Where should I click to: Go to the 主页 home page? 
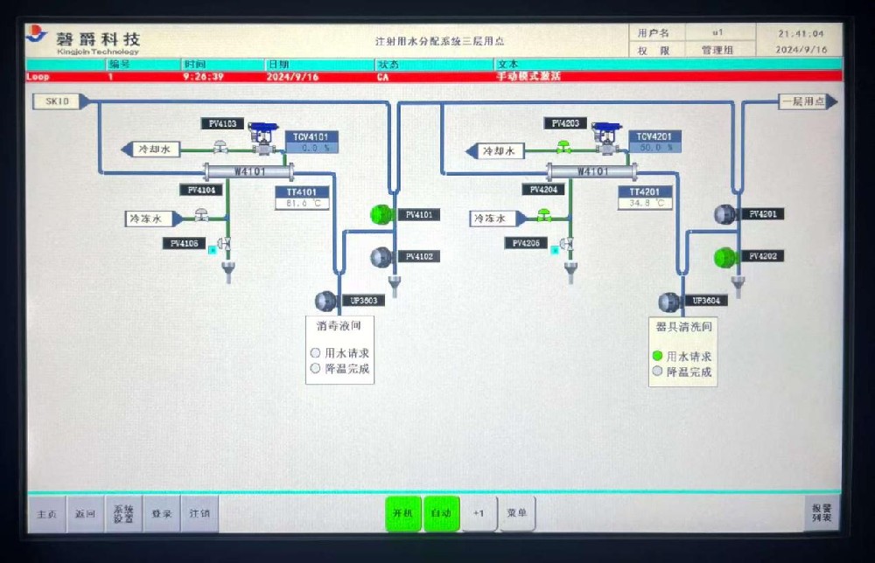[46, 514]
